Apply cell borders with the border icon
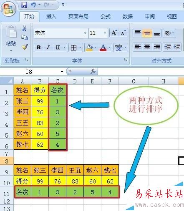The height and width of the screenshot is (211, 184). (x=73, y=48)
